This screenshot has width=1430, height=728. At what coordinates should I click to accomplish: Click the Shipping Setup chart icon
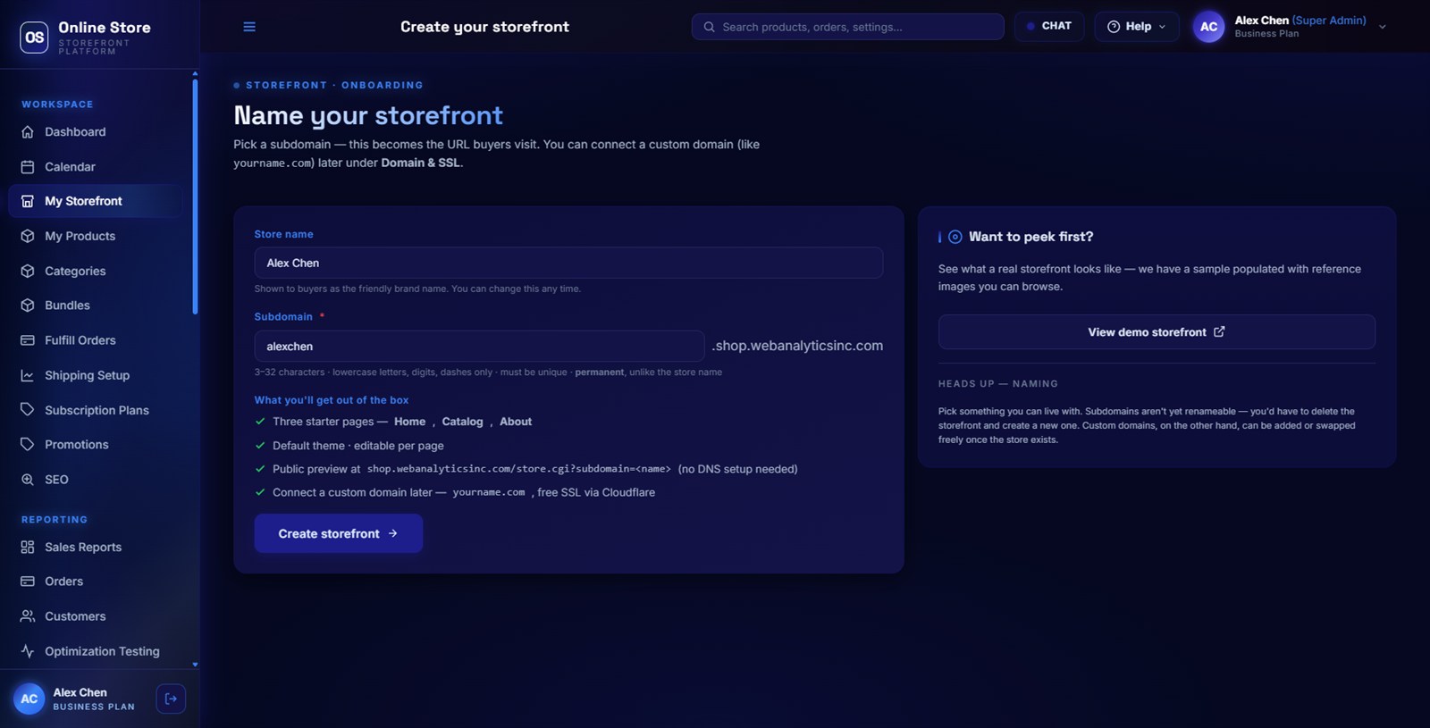point(28,375)
